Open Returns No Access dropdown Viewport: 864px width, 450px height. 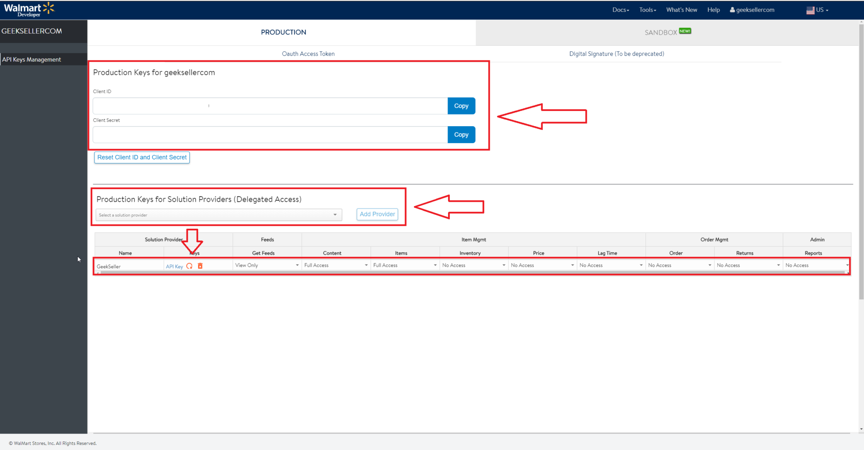click(x=748, y=265)
